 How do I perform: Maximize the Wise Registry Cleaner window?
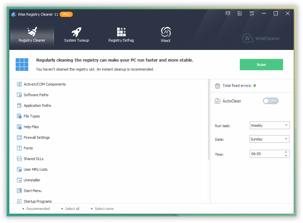276,13
